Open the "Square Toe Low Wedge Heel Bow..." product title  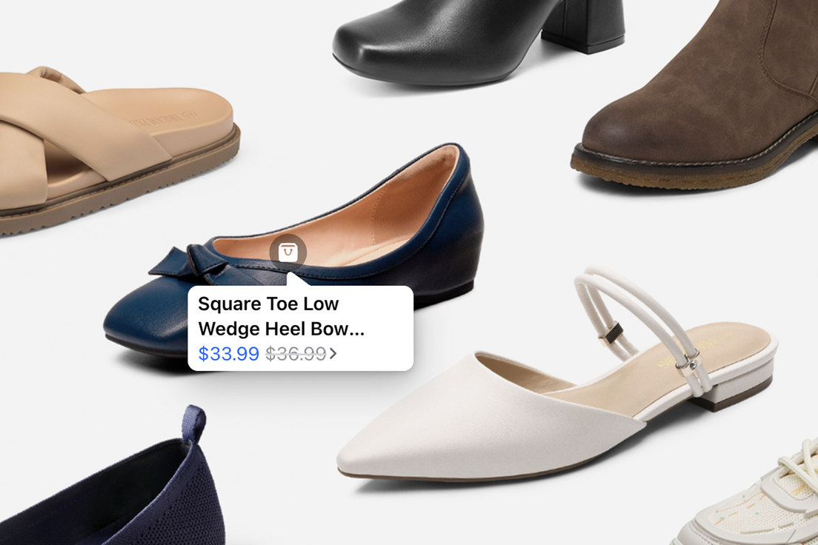pyautogui.click(x=282, y=316)
